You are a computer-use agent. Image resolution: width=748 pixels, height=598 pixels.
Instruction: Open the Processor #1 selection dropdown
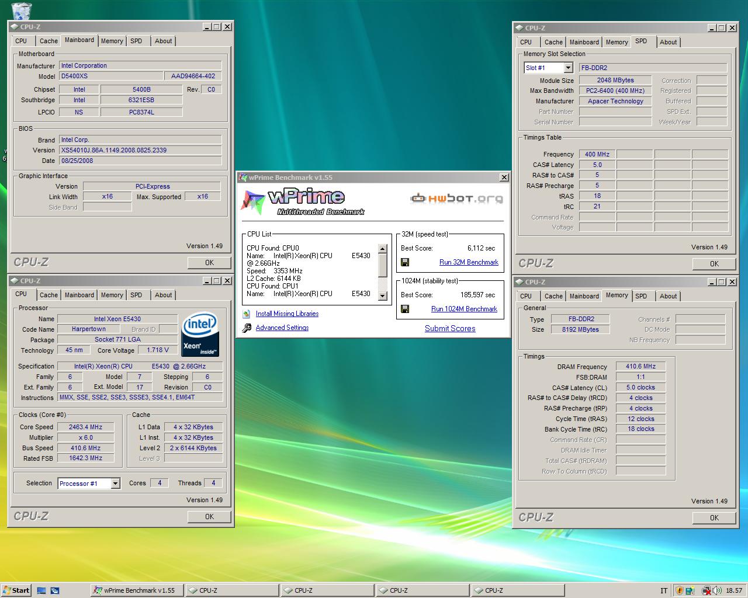(x=115, y=484)
